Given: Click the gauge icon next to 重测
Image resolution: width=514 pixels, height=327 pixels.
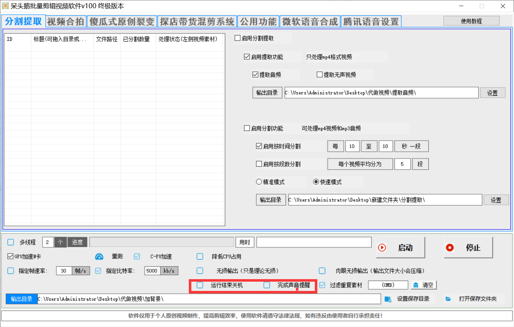Looking at the screenshot, I should pos(99,257).
